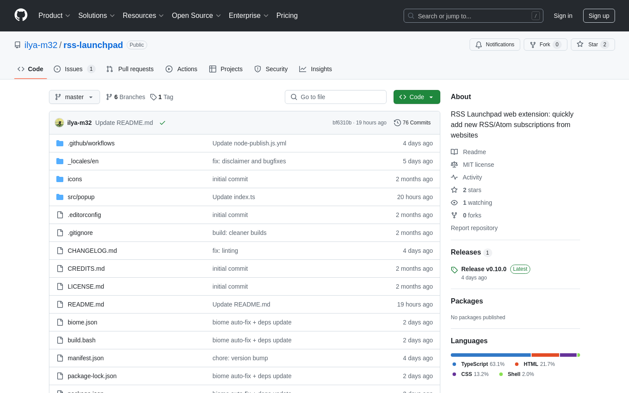Open the green Code dropdown button
Image resolution: width=629 pixels, height=393 pixels.
417,97
